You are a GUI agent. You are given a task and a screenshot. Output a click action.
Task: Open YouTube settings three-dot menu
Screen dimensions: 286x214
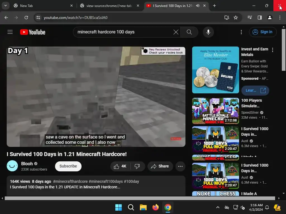[x=241, y=32]
